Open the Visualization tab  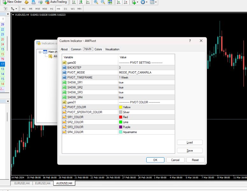112,49
